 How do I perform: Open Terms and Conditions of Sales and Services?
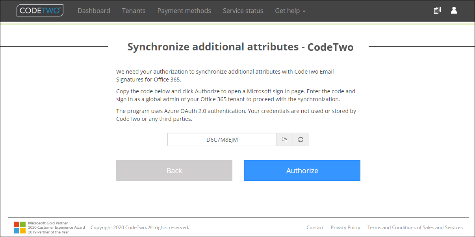[415, 227]
